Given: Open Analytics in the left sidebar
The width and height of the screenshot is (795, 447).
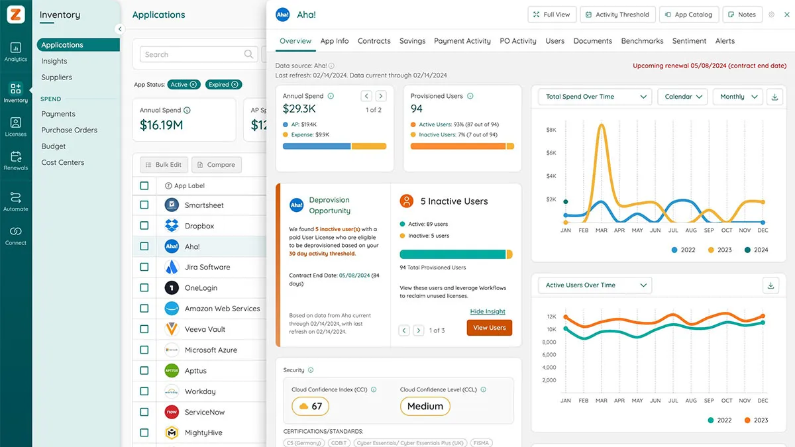Looking at the screenshot, I should point(16,52).
